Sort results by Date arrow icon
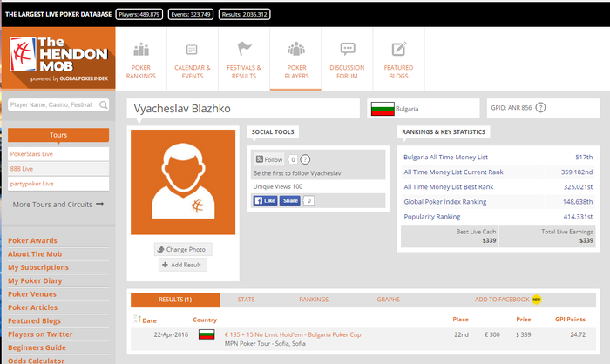 coord(137,320)
